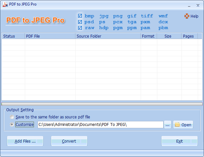204x157 pixels.
Task: Click the conversion progress bar
Action: coord(102,104)
